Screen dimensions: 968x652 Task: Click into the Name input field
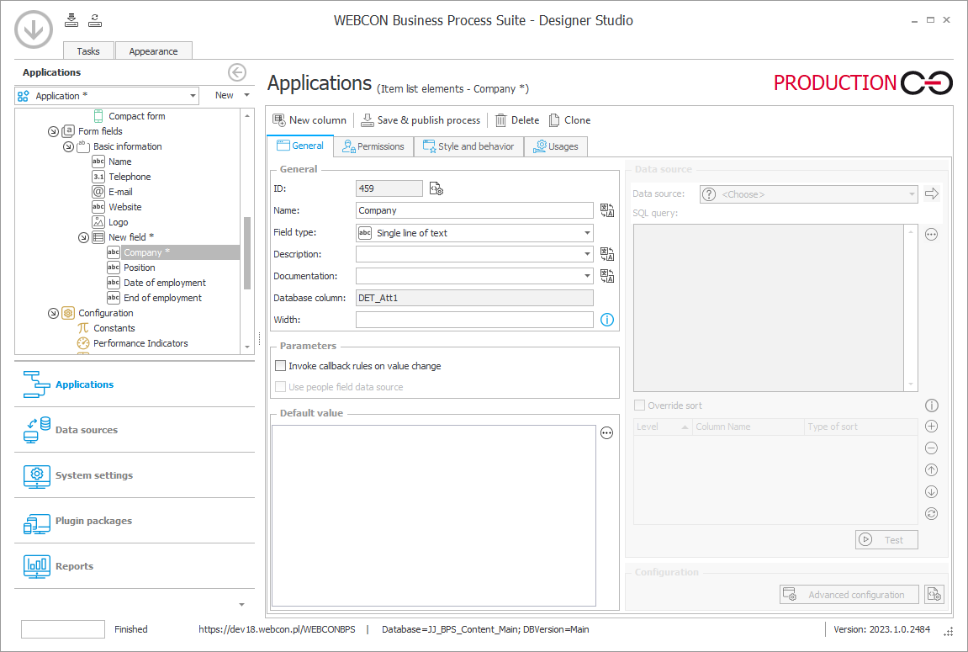click(474, 210)
